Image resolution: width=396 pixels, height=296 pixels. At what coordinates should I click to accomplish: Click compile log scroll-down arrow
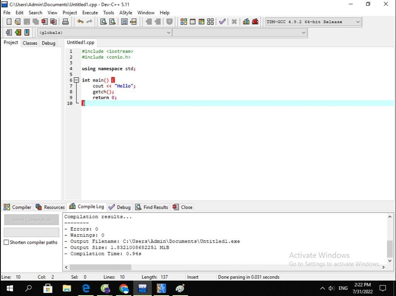[x=390, y=261]
